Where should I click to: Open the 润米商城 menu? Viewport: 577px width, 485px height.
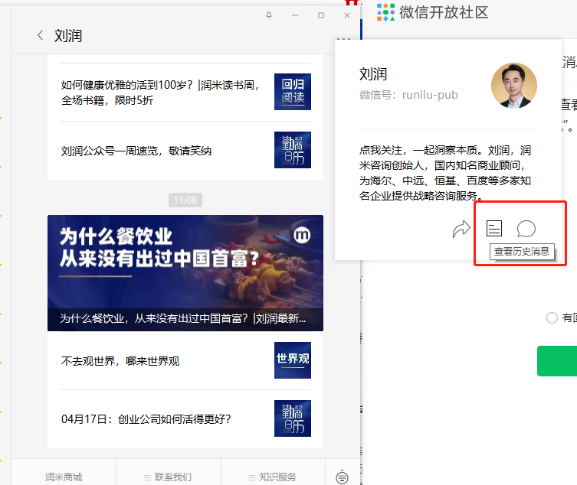click(64, 477)
